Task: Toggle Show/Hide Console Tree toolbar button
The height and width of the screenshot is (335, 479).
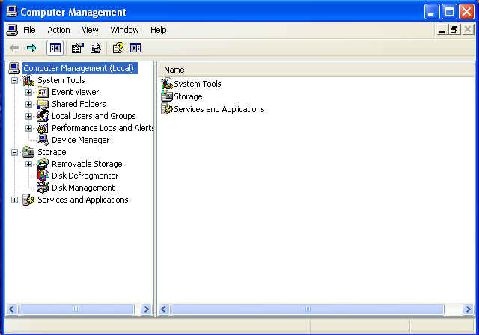Action: click(x=55, y=48)
